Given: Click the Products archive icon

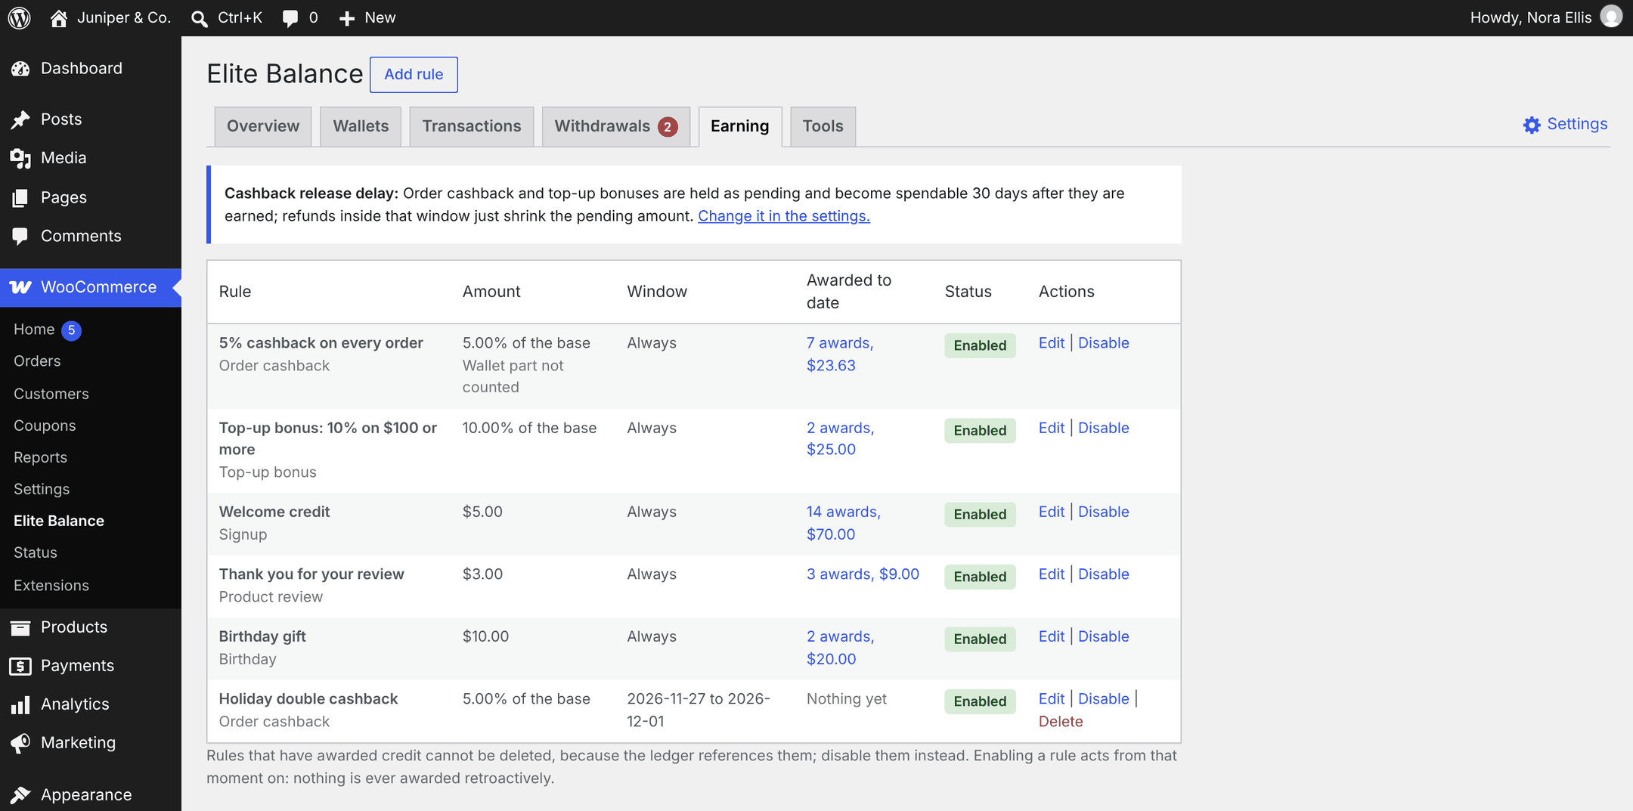Looking at the screenshot, I should [x=20, y=627].
